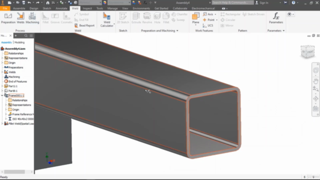Switch to the Assemble ribbon tab

[19, 8]
